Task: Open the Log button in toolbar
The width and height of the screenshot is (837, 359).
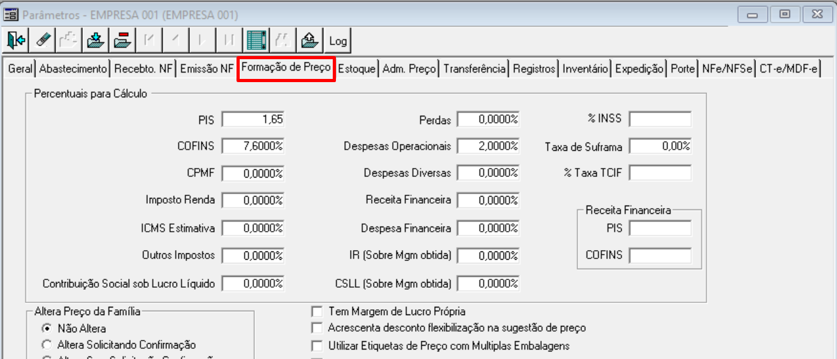Action: click(338, 41)
